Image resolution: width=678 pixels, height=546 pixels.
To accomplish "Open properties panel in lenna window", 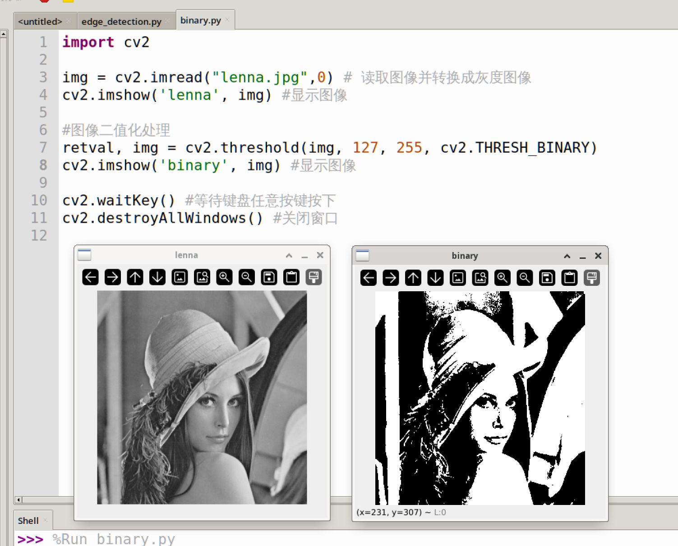I will [314, 277].
